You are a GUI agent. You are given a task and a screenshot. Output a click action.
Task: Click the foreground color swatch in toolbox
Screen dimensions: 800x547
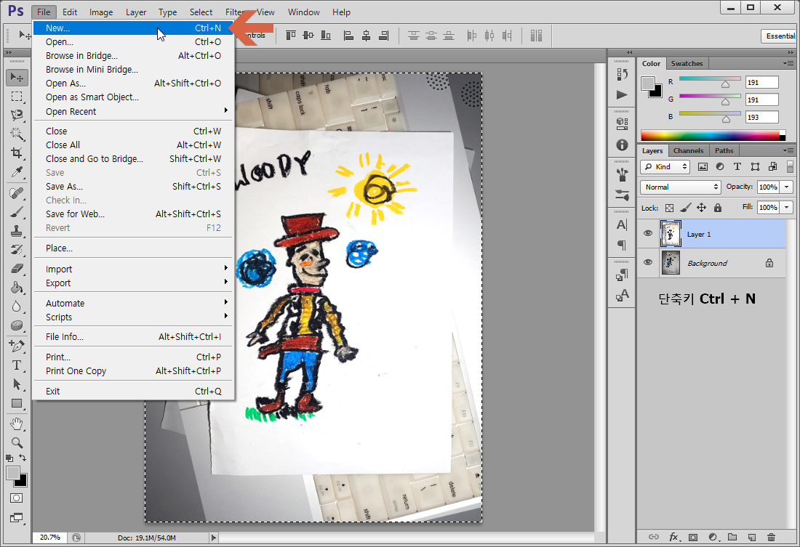[x=13, y=473]
